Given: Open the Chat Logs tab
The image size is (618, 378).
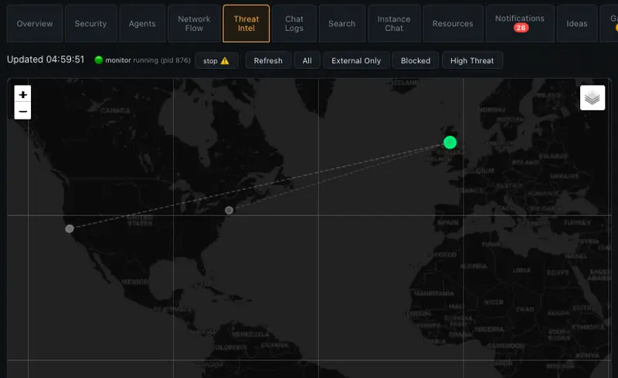Looking at the screenshot, I should [294, 24].
